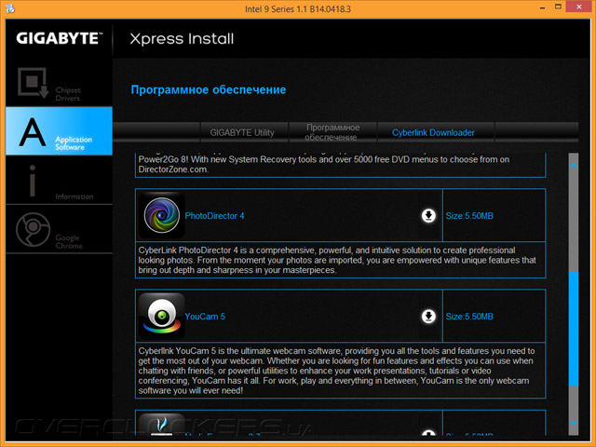Click the PhotoDirector 4 description text
Screen dimensions: 596x447
(337, 261)
